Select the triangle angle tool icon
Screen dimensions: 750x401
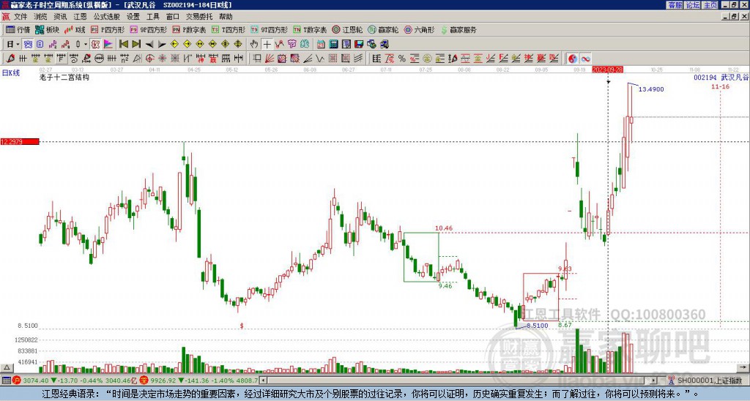[137, 59]
